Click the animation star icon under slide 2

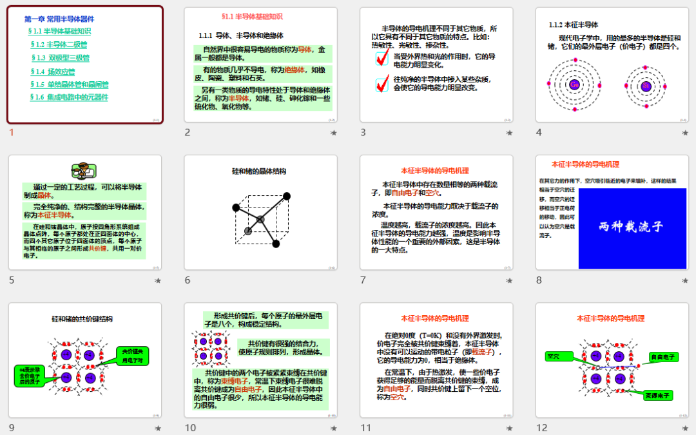click(x=333, y=133)
